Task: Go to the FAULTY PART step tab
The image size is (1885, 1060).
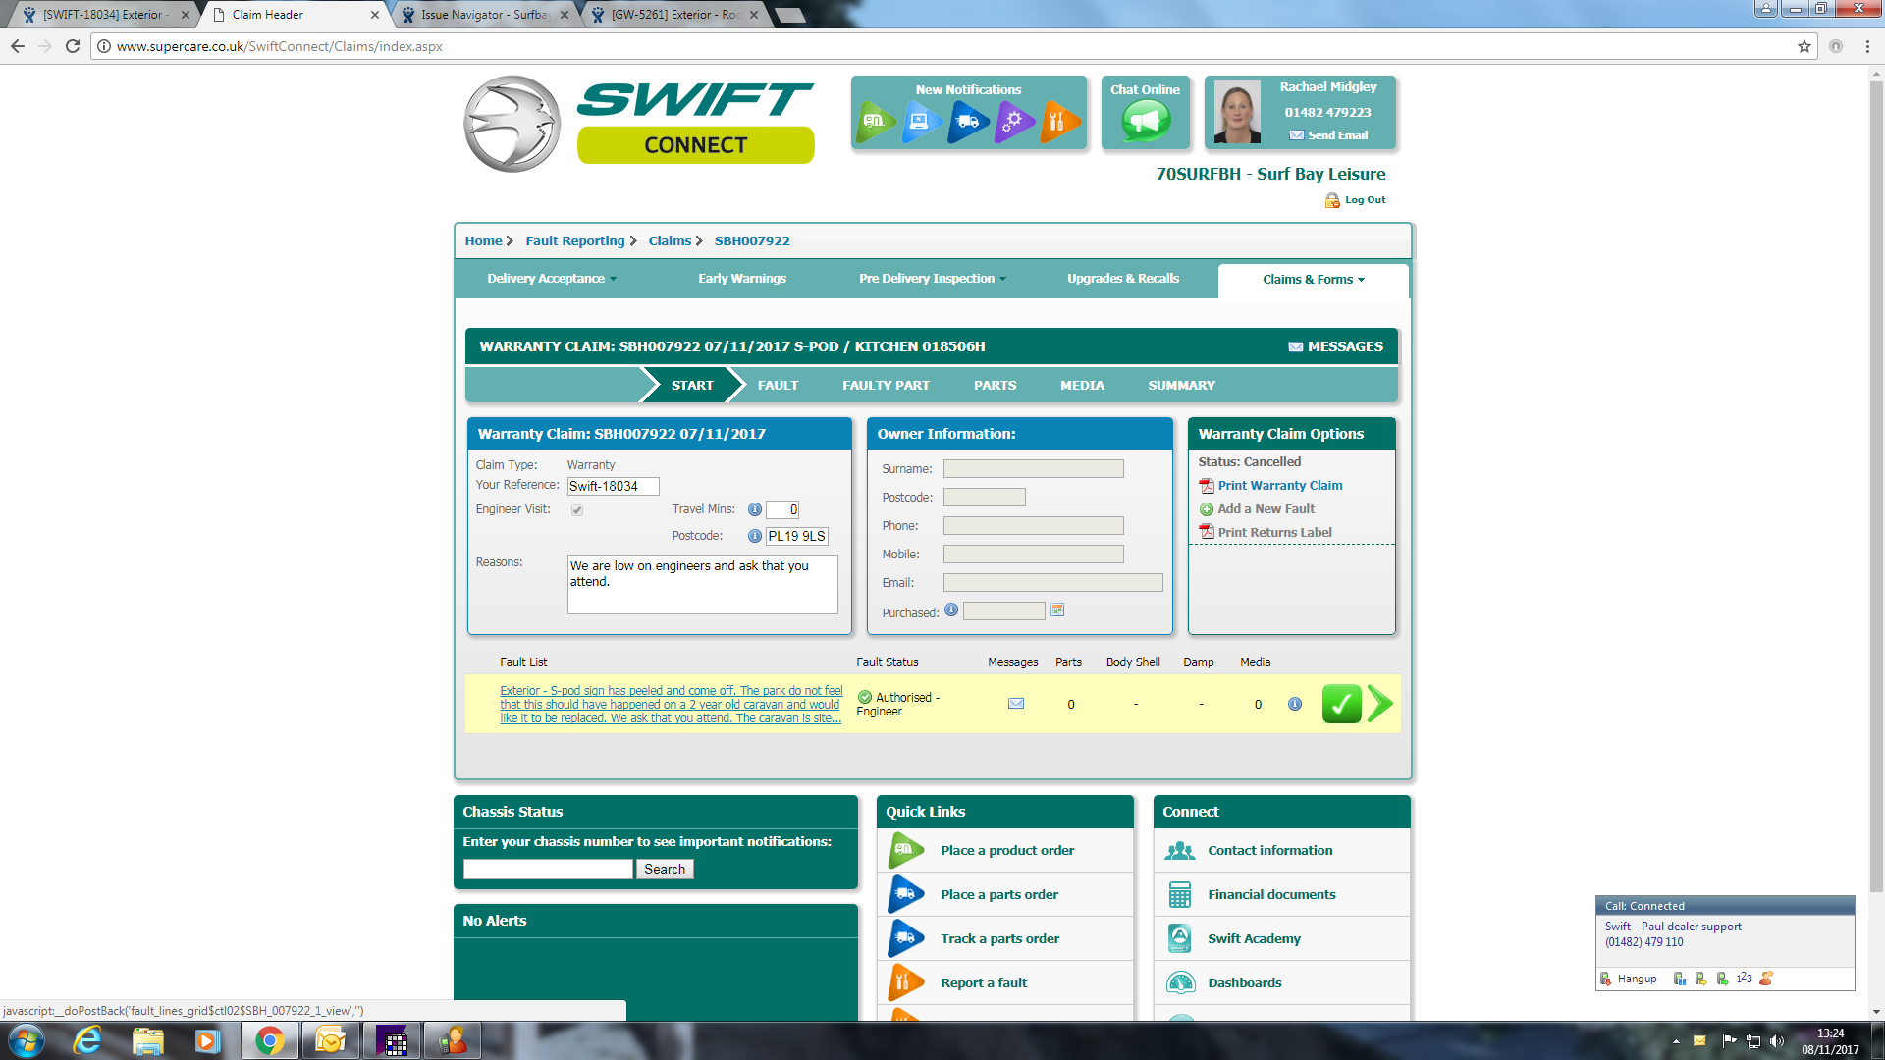Action: click(x=886, y=386)
